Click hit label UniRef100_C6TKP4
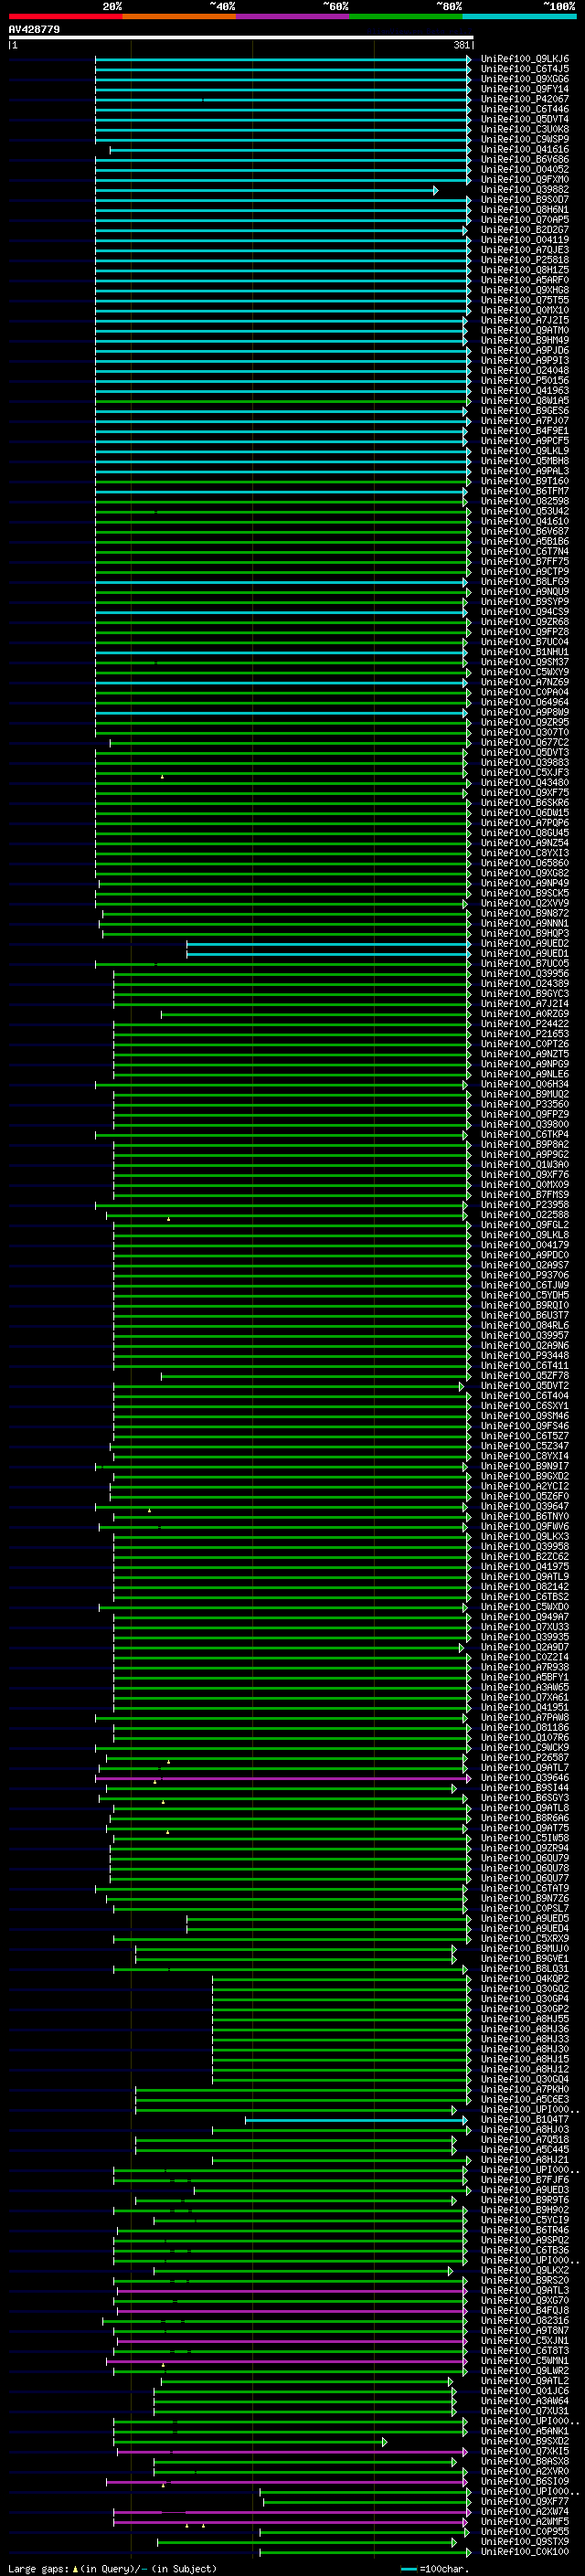 click(525, 1135)
